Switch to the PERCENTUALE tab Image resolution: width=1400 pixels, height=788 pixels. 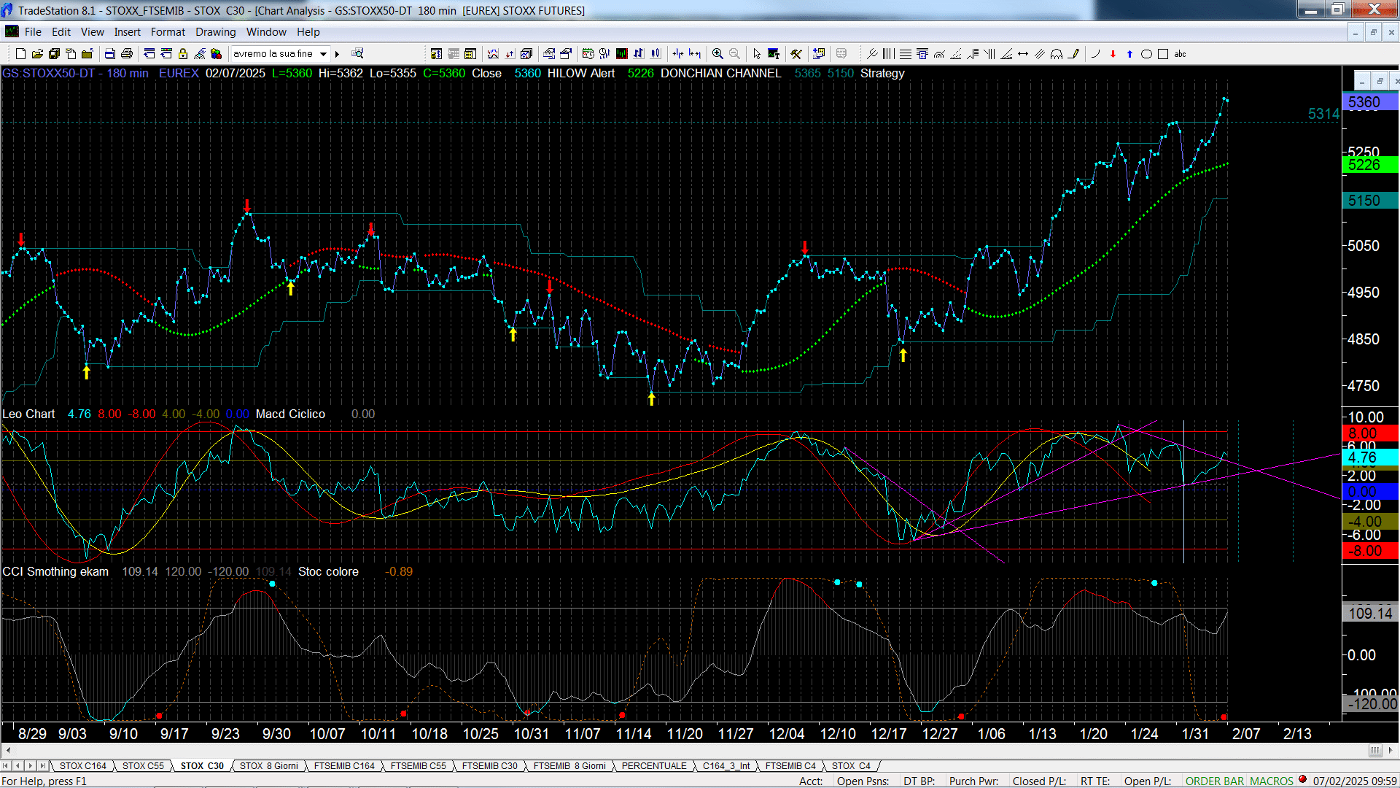654,766
